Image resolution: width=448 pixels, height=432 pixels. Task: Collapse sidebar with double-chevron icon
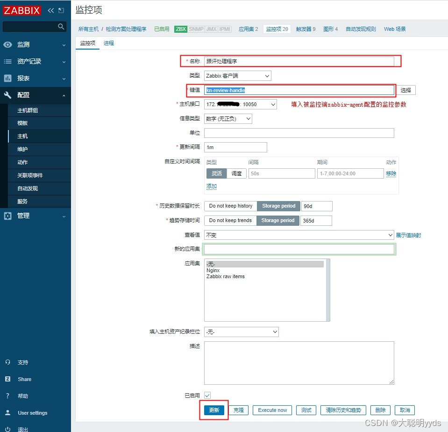coord(51,11)
